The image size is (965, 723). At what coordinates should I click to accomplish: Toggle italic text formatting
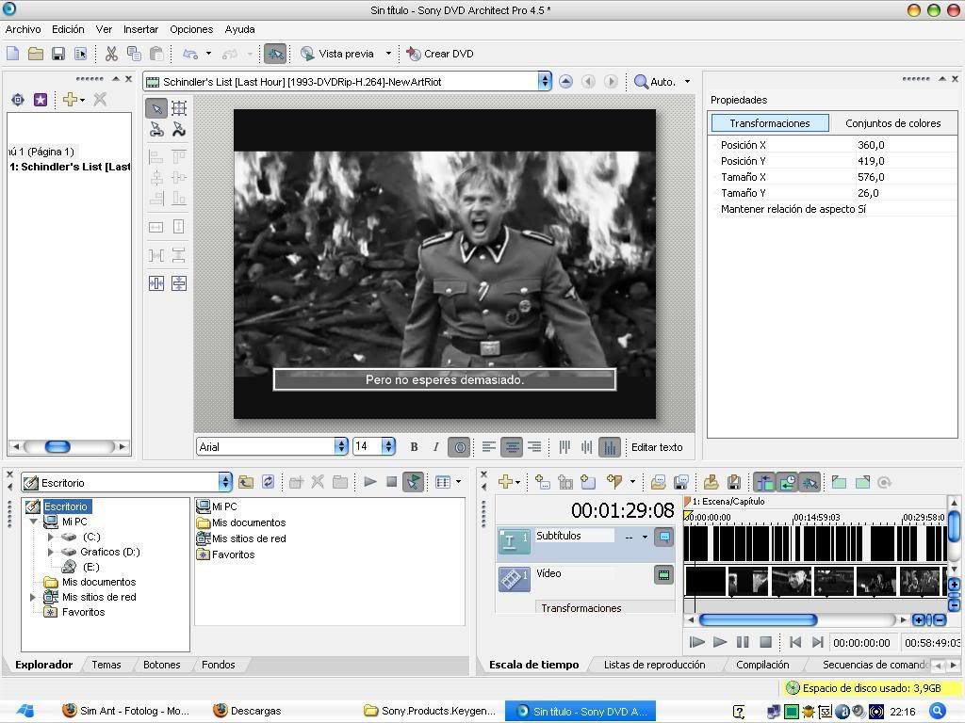[x=436, y=447]
